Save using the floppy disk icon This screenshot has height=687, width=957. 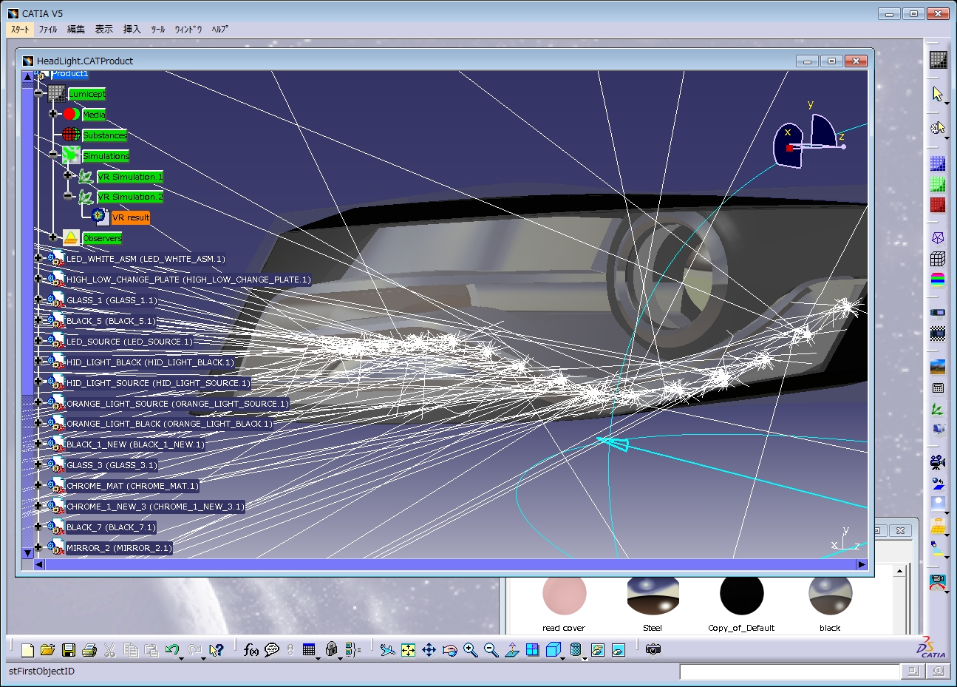pyautogui.click(x=68, y=650)
